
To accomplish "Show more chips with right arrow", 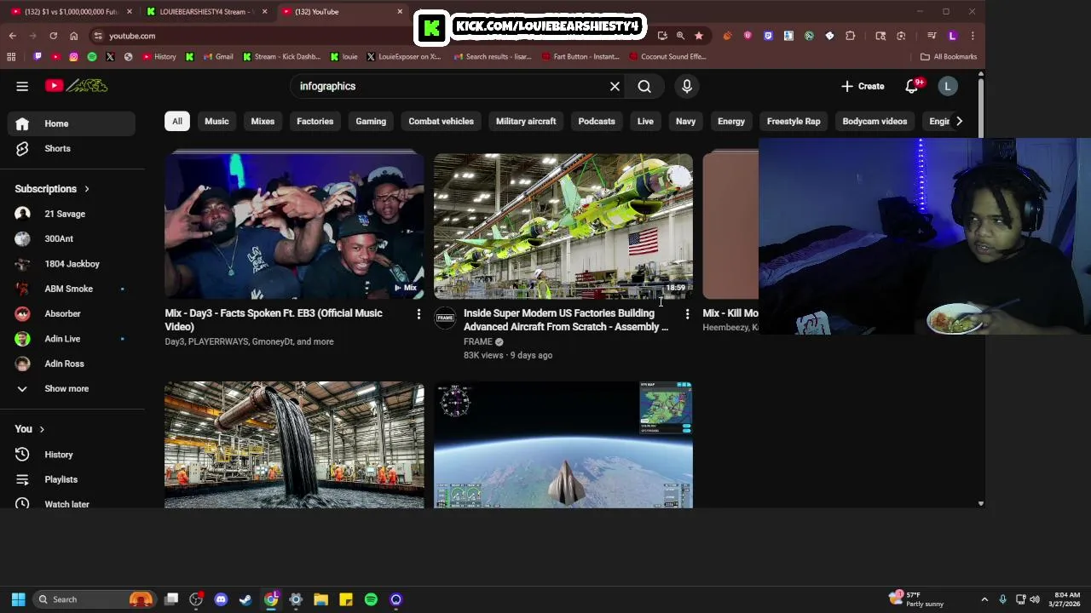I will [959, 121].
